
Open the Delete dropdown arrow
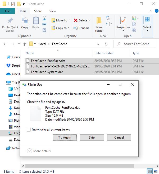(89, 20)
